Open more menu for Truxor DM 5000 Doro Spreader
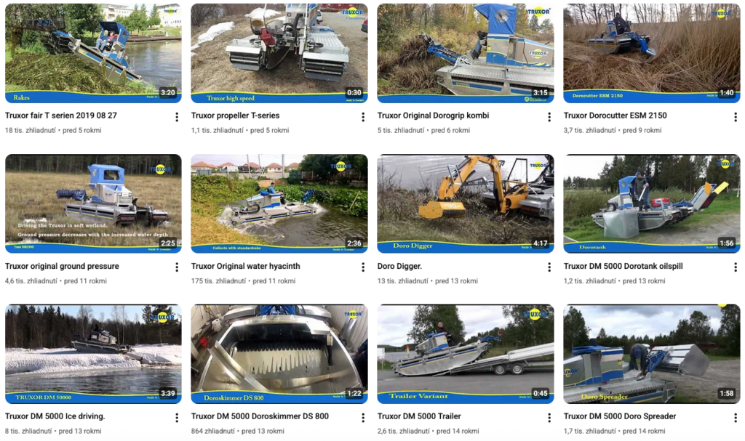Image resolution: width=745 pixels, height=441 pixels. 736,418
